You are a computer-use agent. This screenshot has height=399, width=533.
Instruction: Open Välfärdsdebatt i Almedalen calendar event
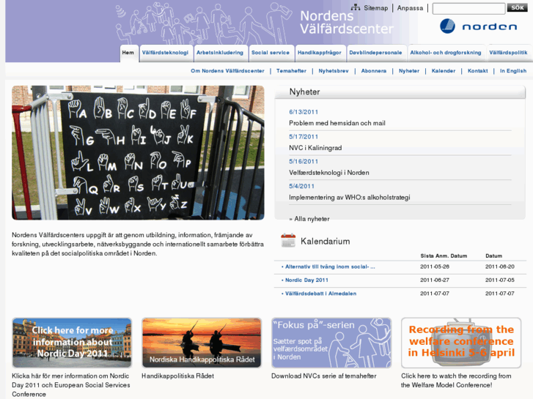click(x=320, y=294)
